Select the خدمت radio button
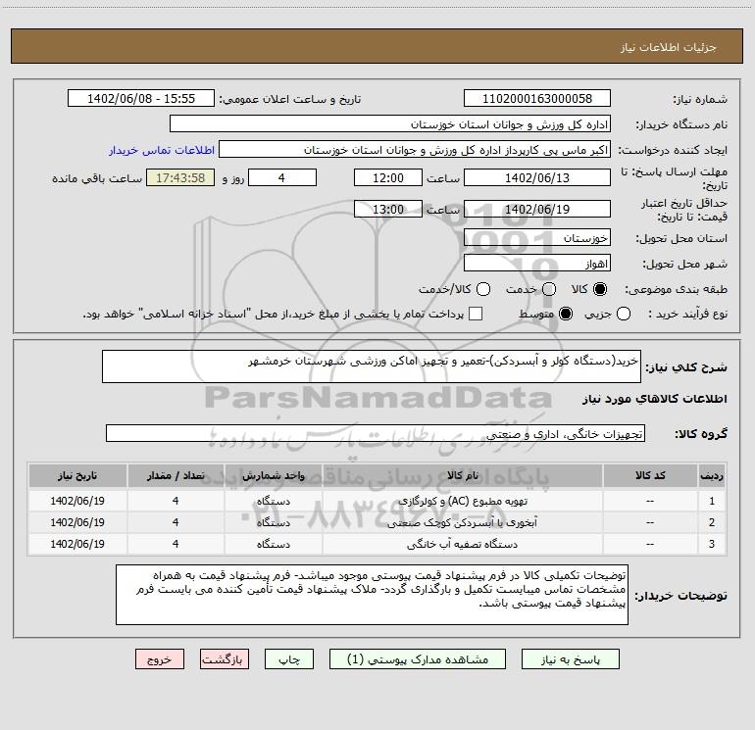This screenshot has width=755, height=730. [549, 289]
